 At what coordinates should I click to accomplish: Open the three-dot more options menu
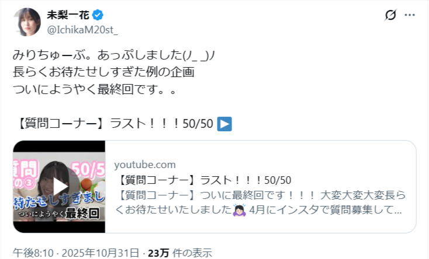tap(410, 15)
